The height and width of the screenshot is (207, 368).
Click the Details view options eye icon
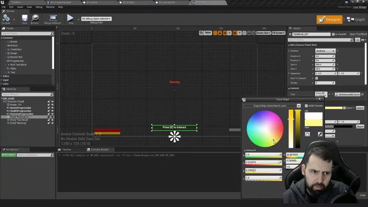coord(363,40)
